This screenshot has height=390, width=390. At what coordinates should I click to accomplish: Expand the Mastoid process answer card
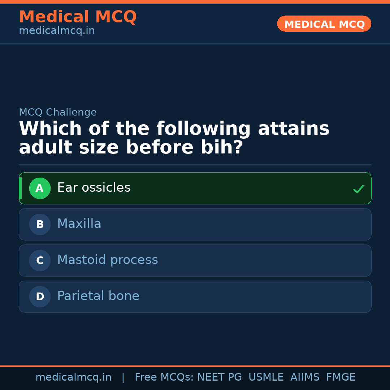195,260
